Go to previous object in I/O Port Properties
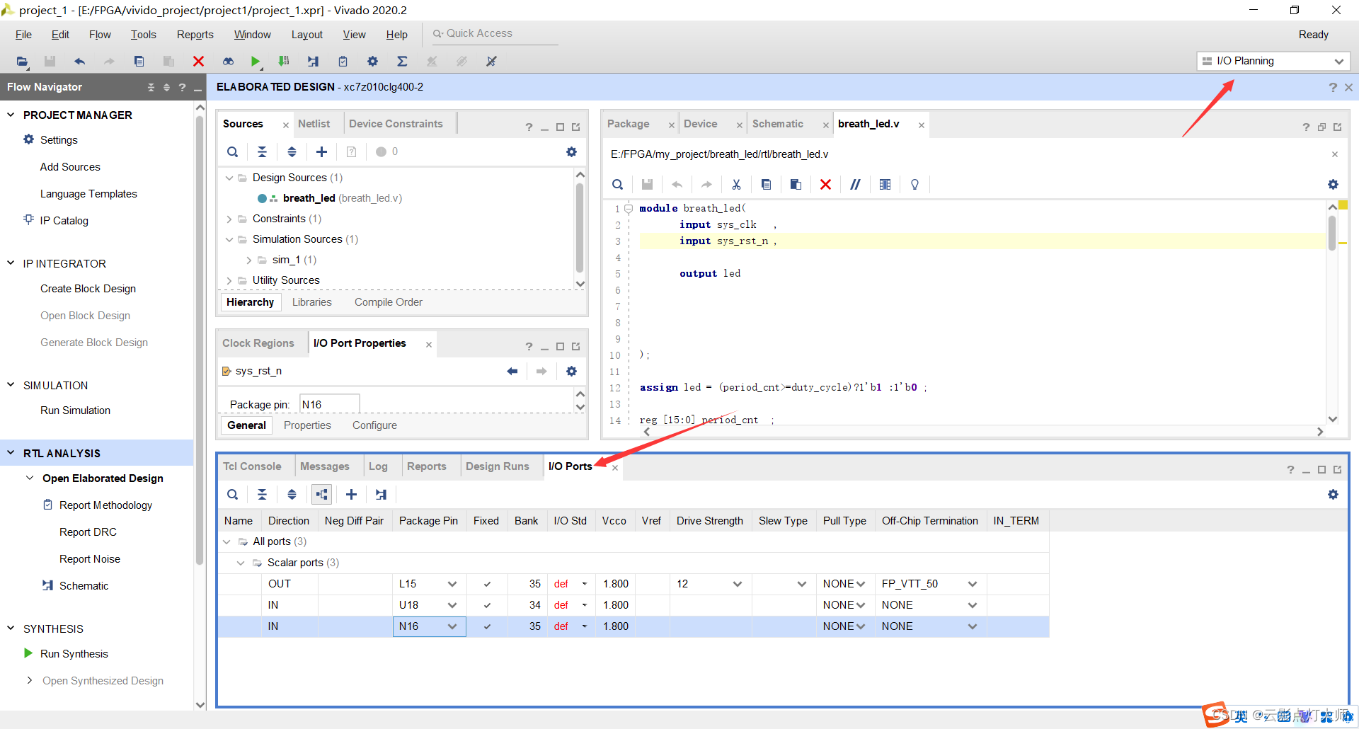 (x=512, y=371)
